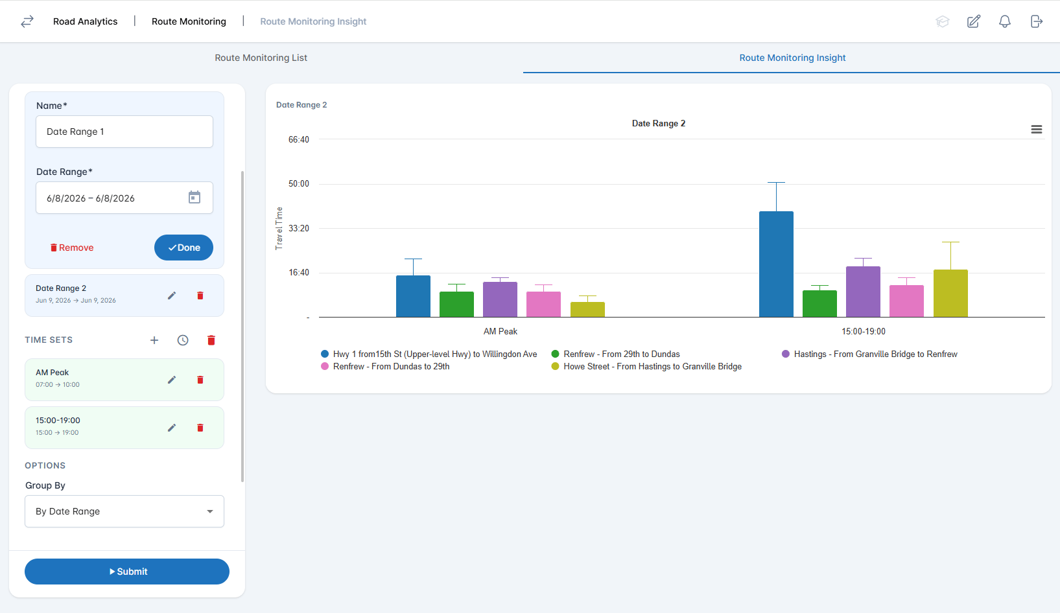
Task: Click the AM Peak yellow Howe Street bar
Action: click(x=587, y=310)
